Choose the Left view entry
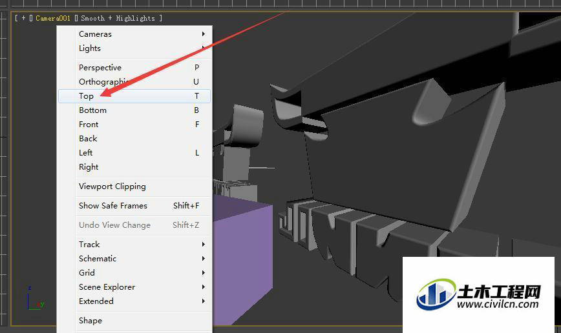The height and width of the screenshot is (333, 561). point(134,153)
